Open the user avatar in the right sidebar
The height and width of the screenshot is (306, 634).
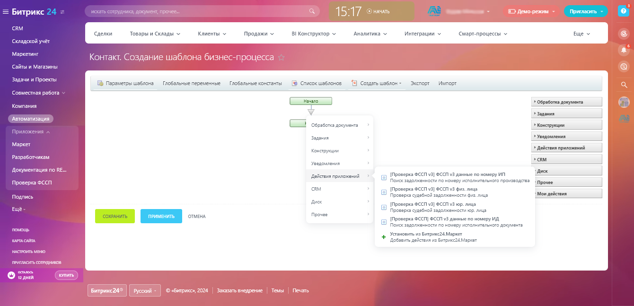click(624, 102)
